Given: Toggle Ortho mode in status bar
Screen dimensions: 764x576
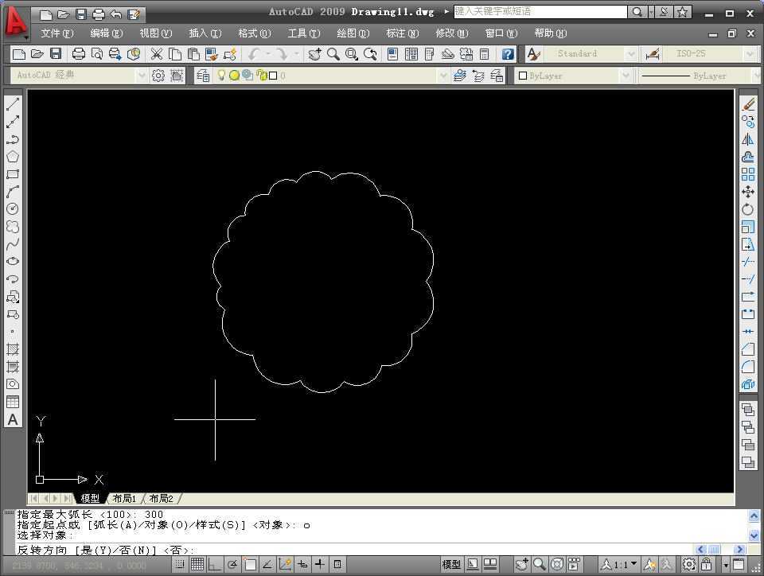Looking at the screenshot, I should [215, 564].
